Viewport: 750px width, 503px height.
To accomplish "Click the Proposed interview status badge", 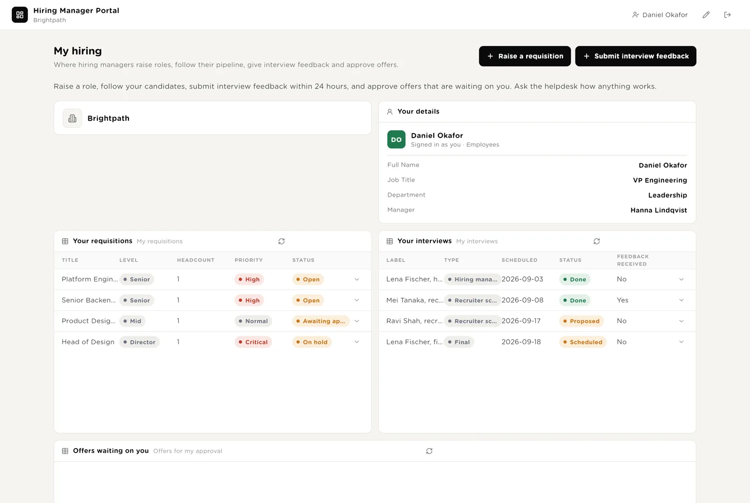I will (x=581, y=321).
